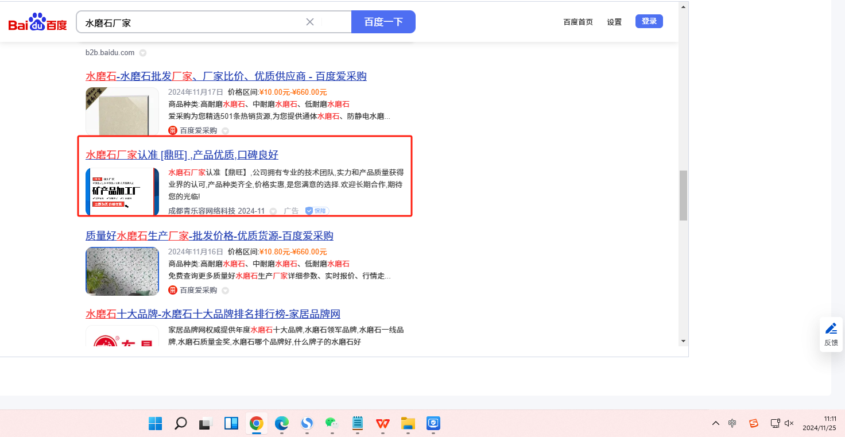Open 设置 in the top bar
Screen dimensions: 845x437
point(614,22)
